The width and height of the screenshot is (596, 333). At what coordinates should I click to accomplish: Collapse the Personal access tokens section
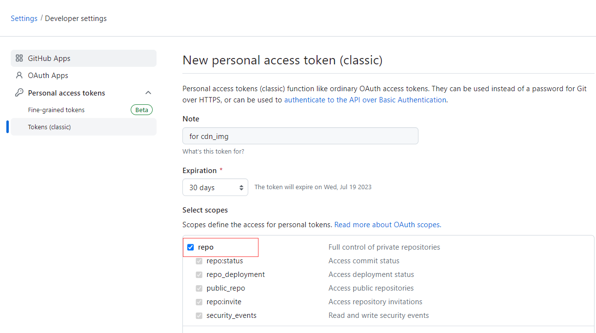click(148, 93)
